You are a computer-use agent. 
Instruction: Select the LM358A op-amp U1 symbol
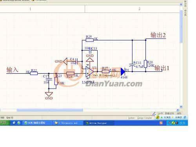pos(90,72)
